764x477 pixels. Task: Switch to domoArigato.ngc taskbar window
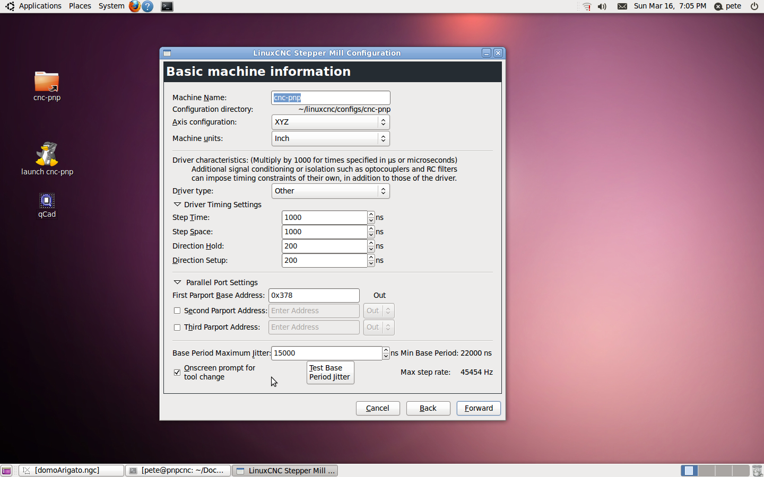pos(71,471)
